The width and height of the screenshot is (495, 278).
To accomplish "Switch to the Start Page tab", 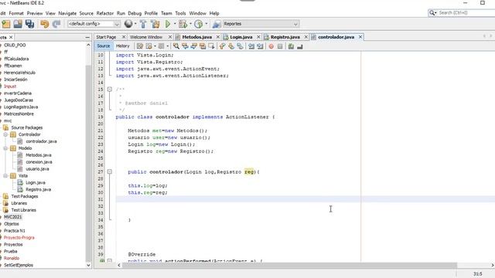I will (106, 37).
